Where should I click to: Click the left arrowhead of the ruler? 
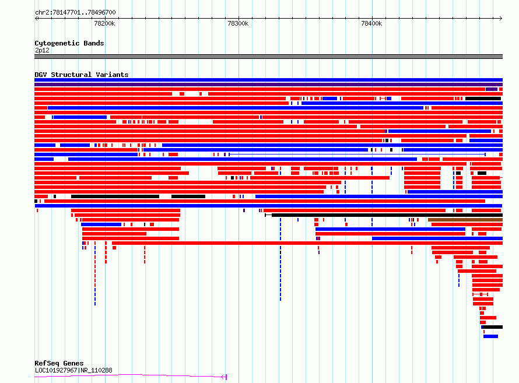[36, 18]
